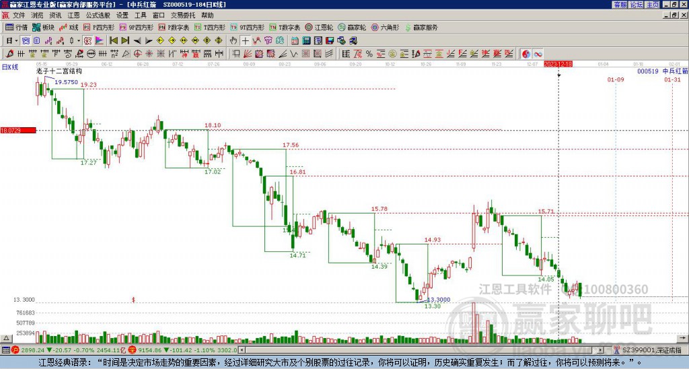Click the red infinity loop icon
The height and width of the screenshot is (369, 689).
point(538,54)
